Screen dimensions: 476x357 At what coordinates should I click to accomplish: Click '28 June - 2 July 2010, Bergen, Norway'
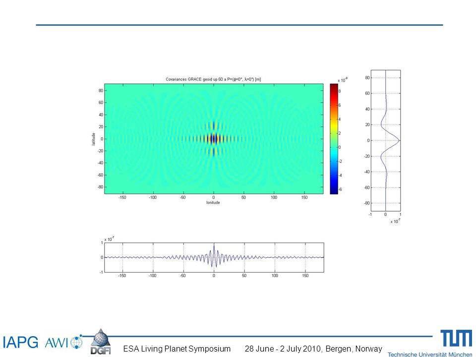[313, 349]
